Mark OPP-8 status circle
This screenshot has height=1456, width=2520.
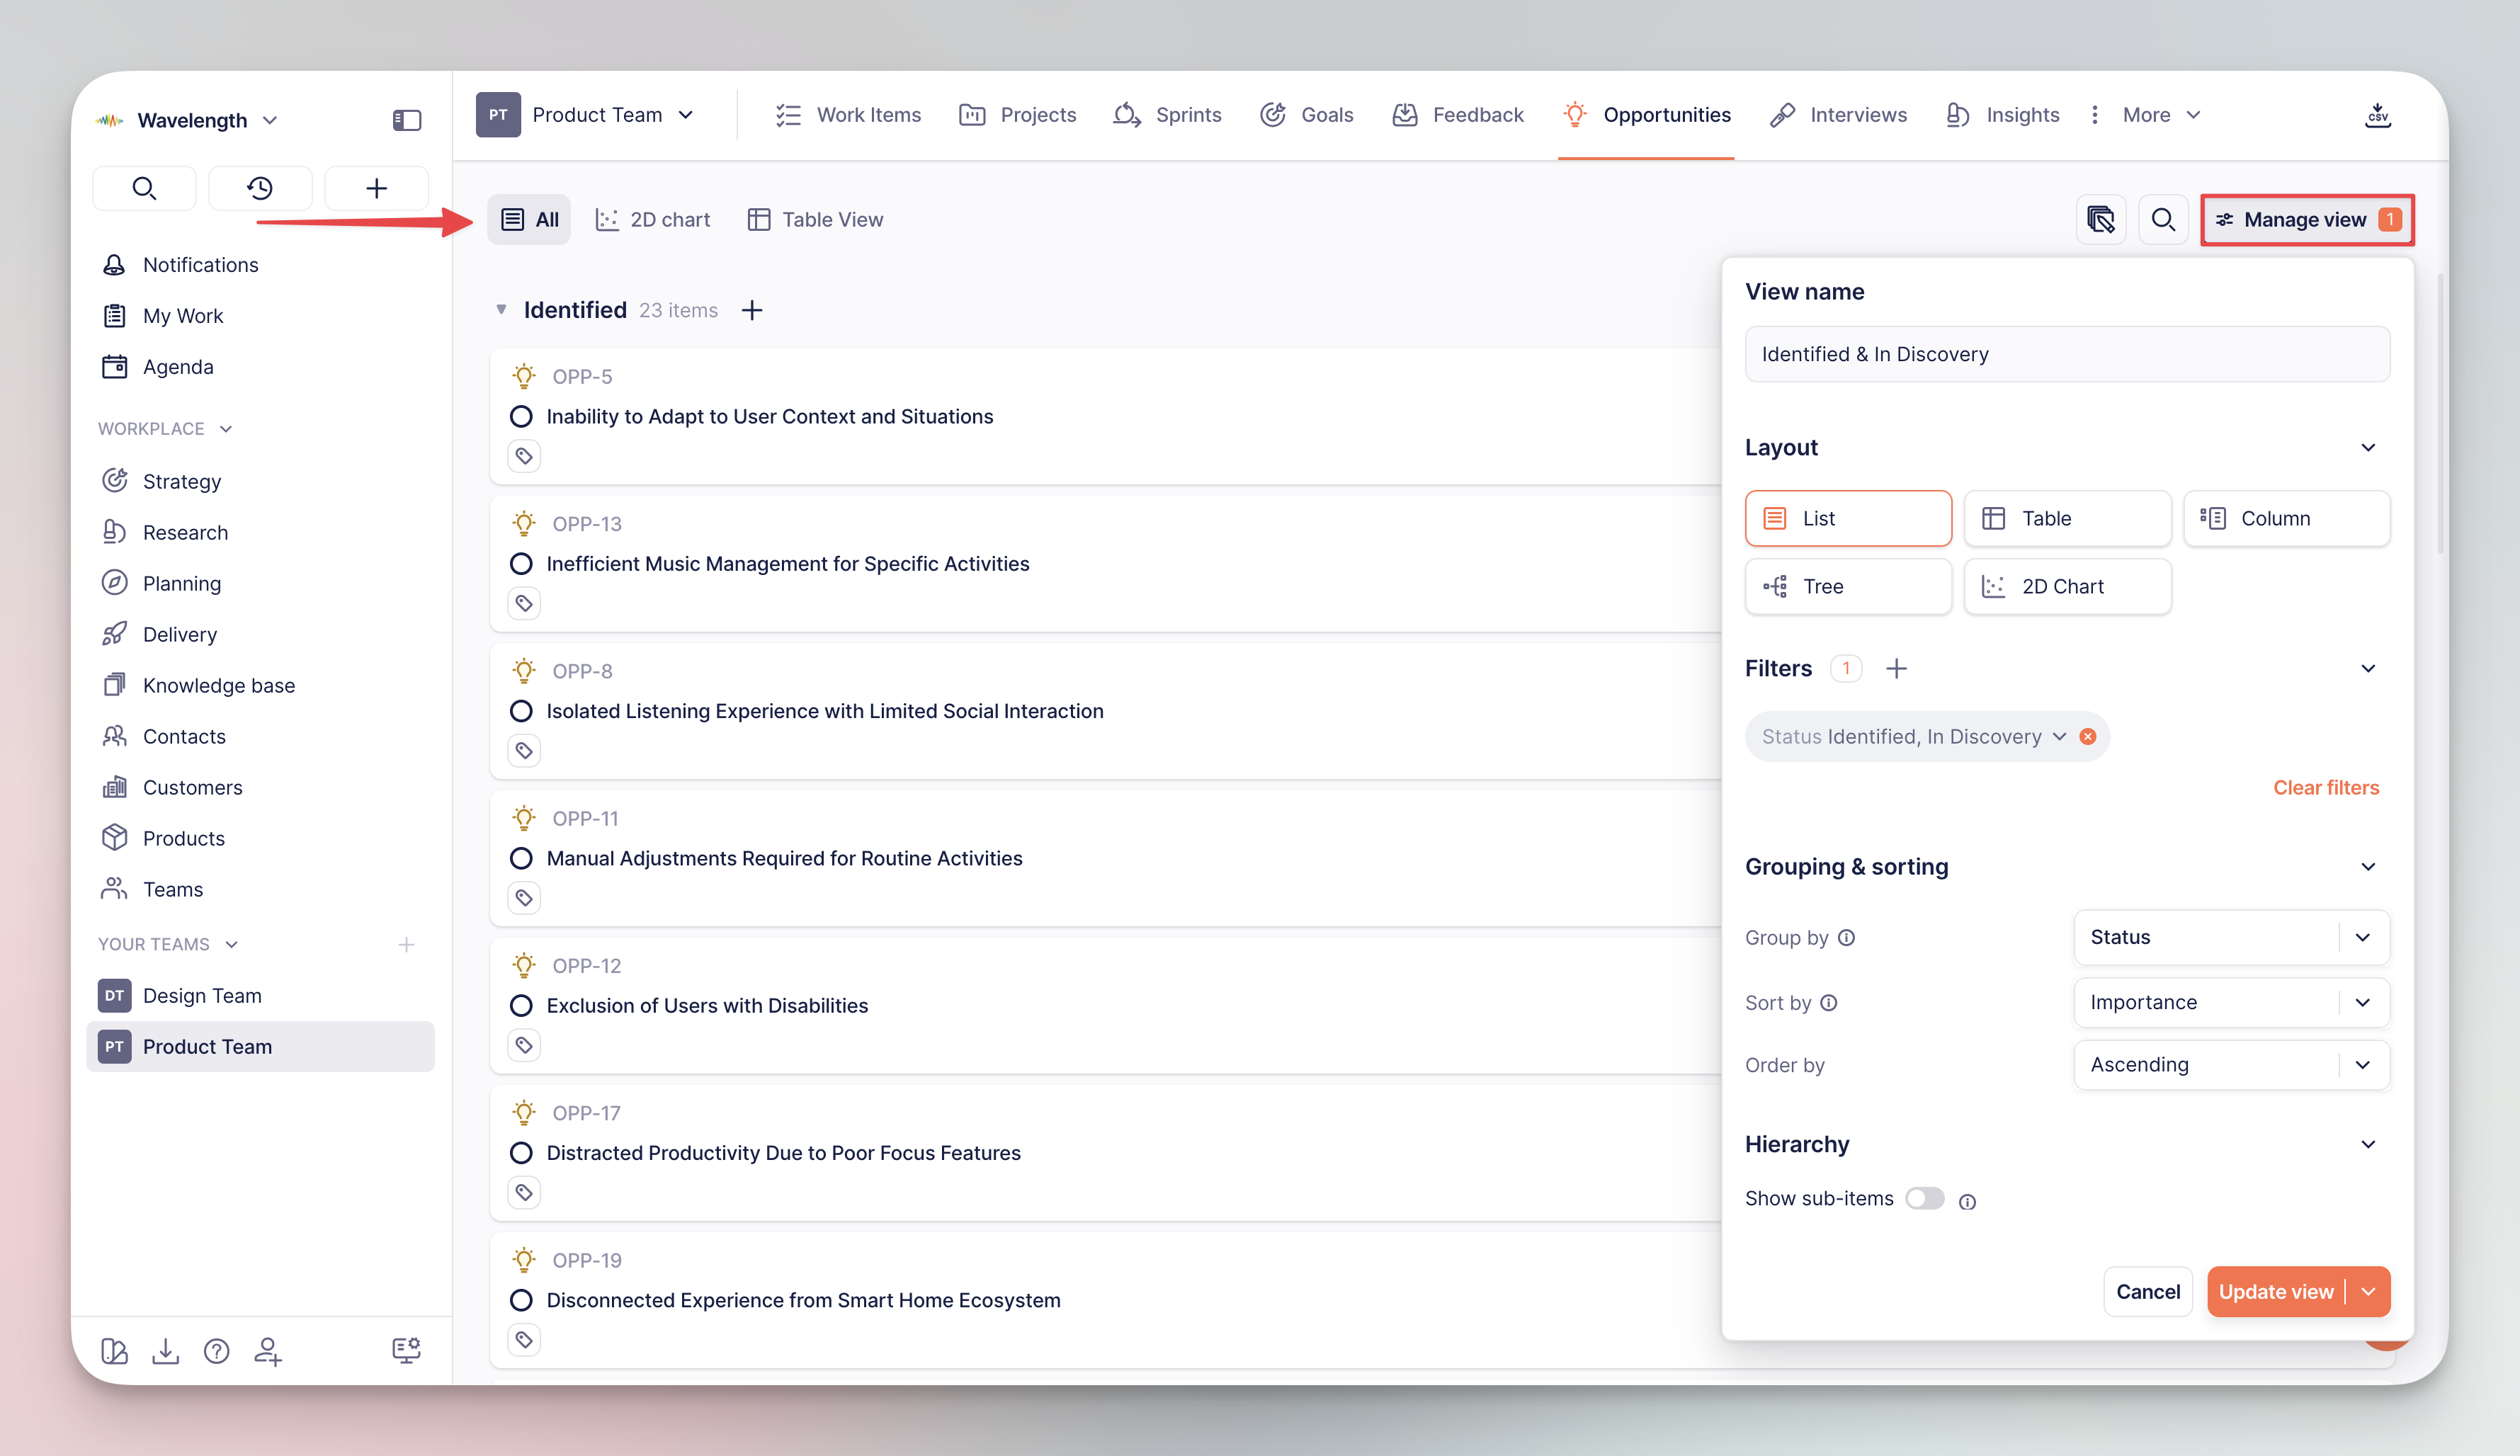pos(521,711)
